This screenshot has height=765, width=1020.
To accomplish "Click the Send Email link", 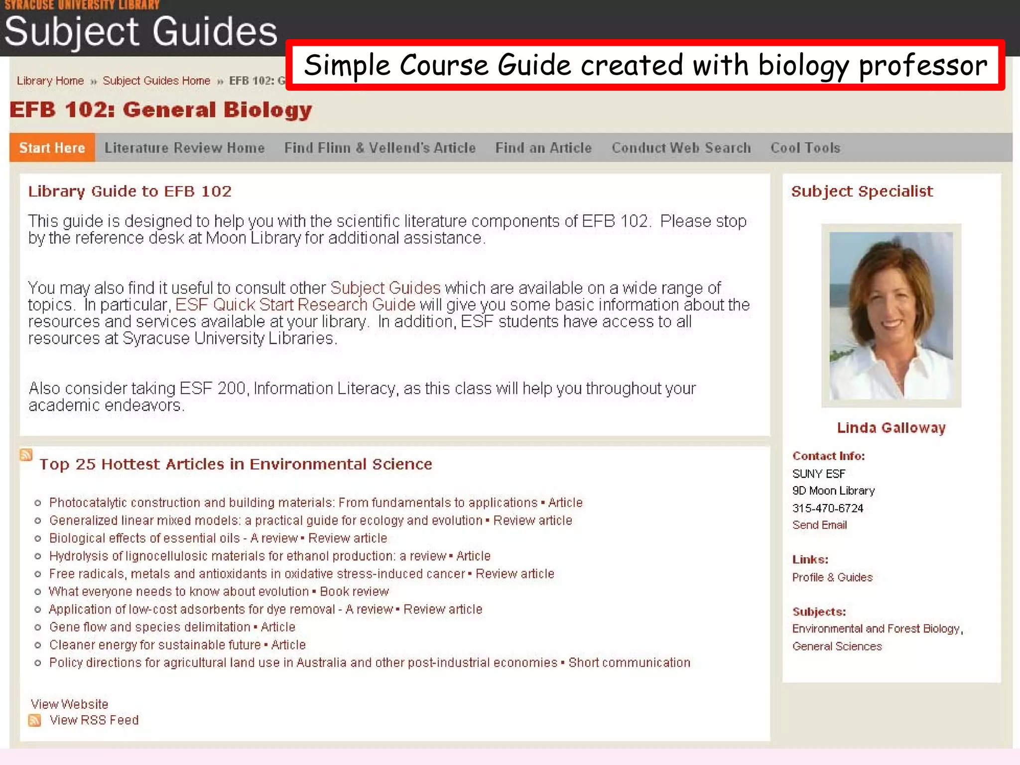I will [820, 525].
